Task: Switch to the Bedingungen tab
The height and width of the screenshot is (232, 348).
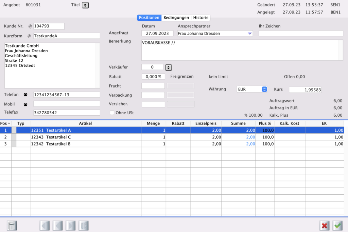Action: (176, 18)
